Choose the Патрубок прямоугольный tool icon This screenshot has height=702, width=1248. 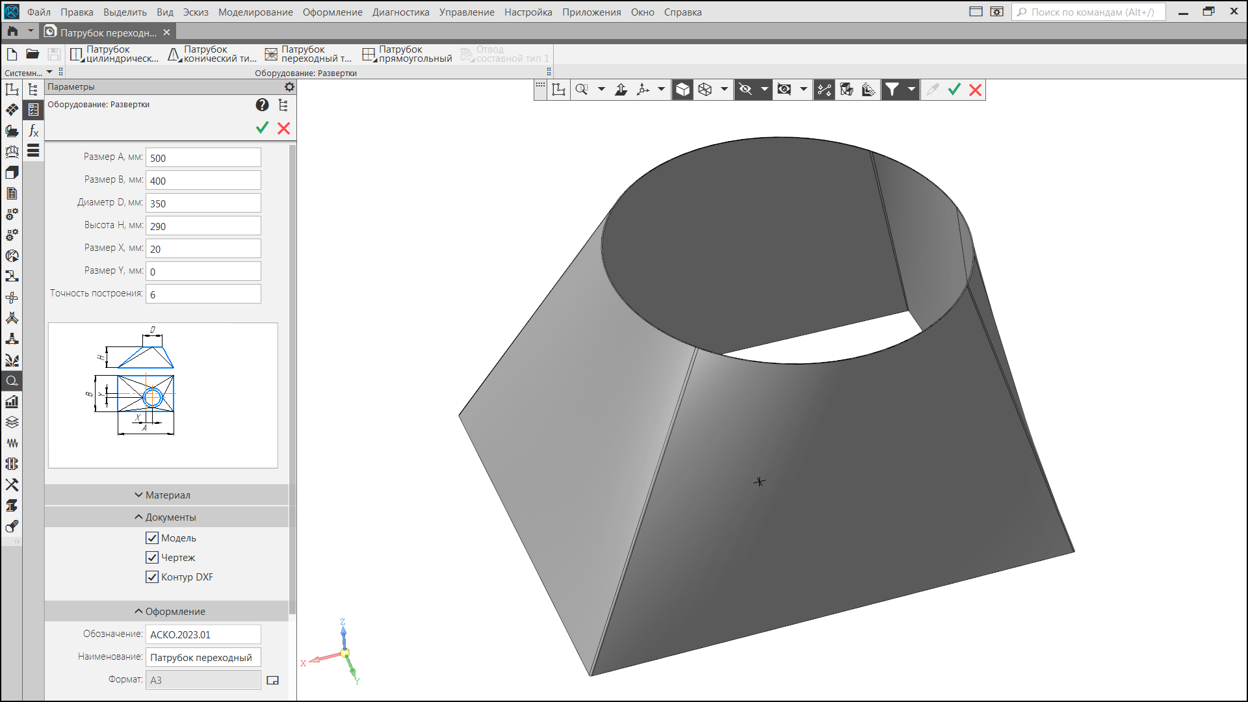[369, 55]
